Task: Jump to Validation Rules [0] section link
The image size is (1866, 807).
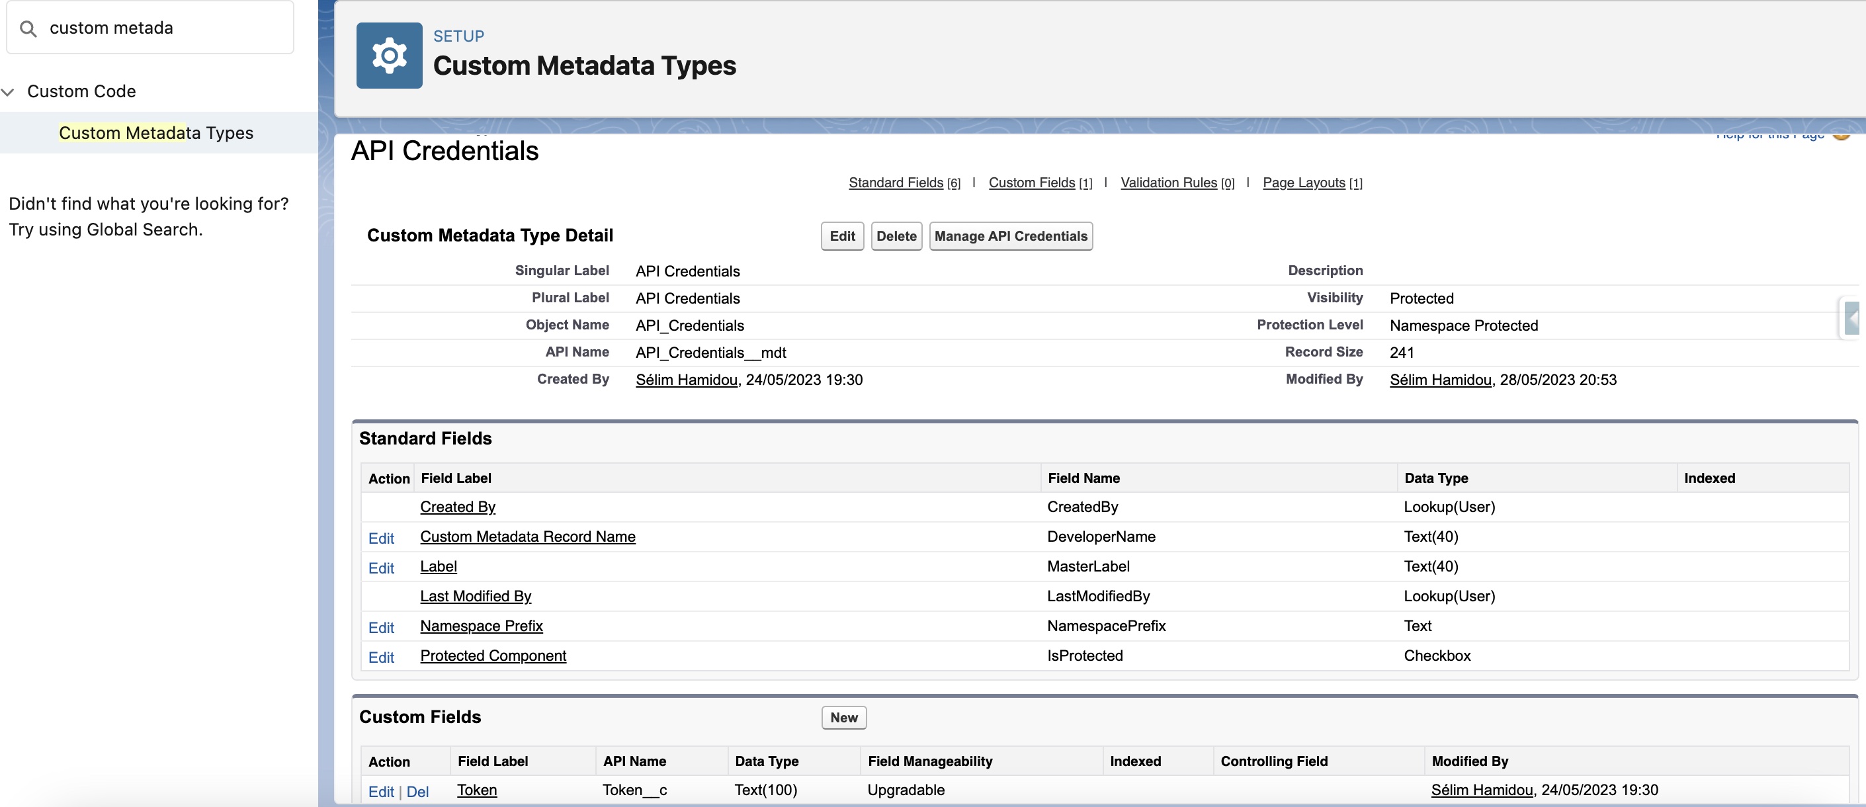Action: pyautogui.click(x=1177, y=183)
